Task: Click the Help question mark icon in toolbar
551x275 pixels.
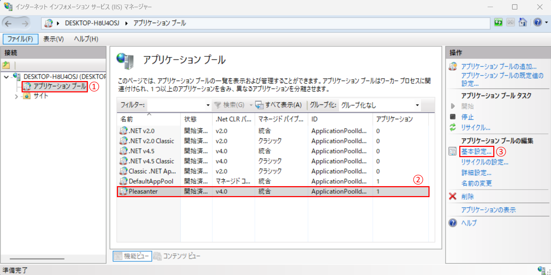Action: coord(538,22)
